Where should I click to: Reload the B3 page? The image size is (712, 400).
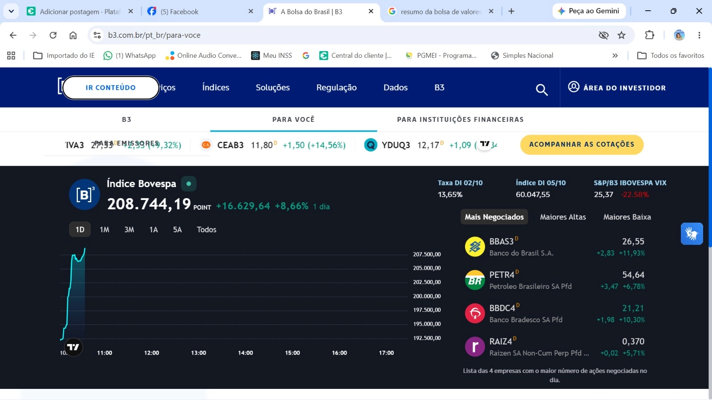53,35
